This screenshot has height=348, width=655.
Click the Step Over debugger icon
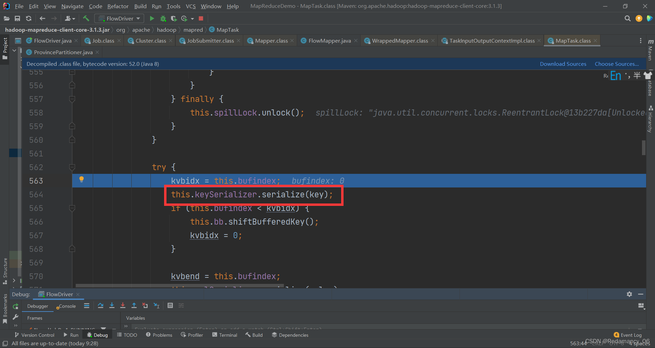click(x=100, y=305)
